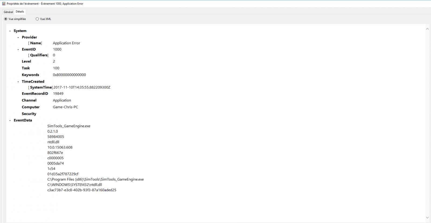431x223 pixels.
Task: Select the System root label
Action: [20, 31]
